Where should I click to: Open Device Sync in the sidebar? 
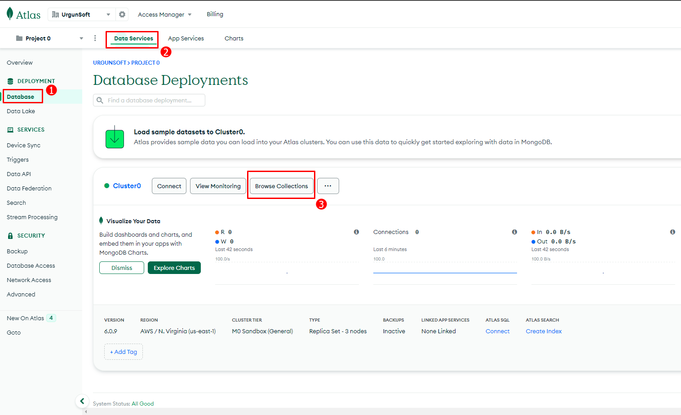23,145
